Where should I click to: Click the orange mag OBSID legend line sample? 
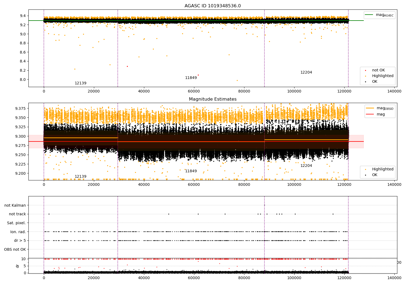(x=370, y=108)
